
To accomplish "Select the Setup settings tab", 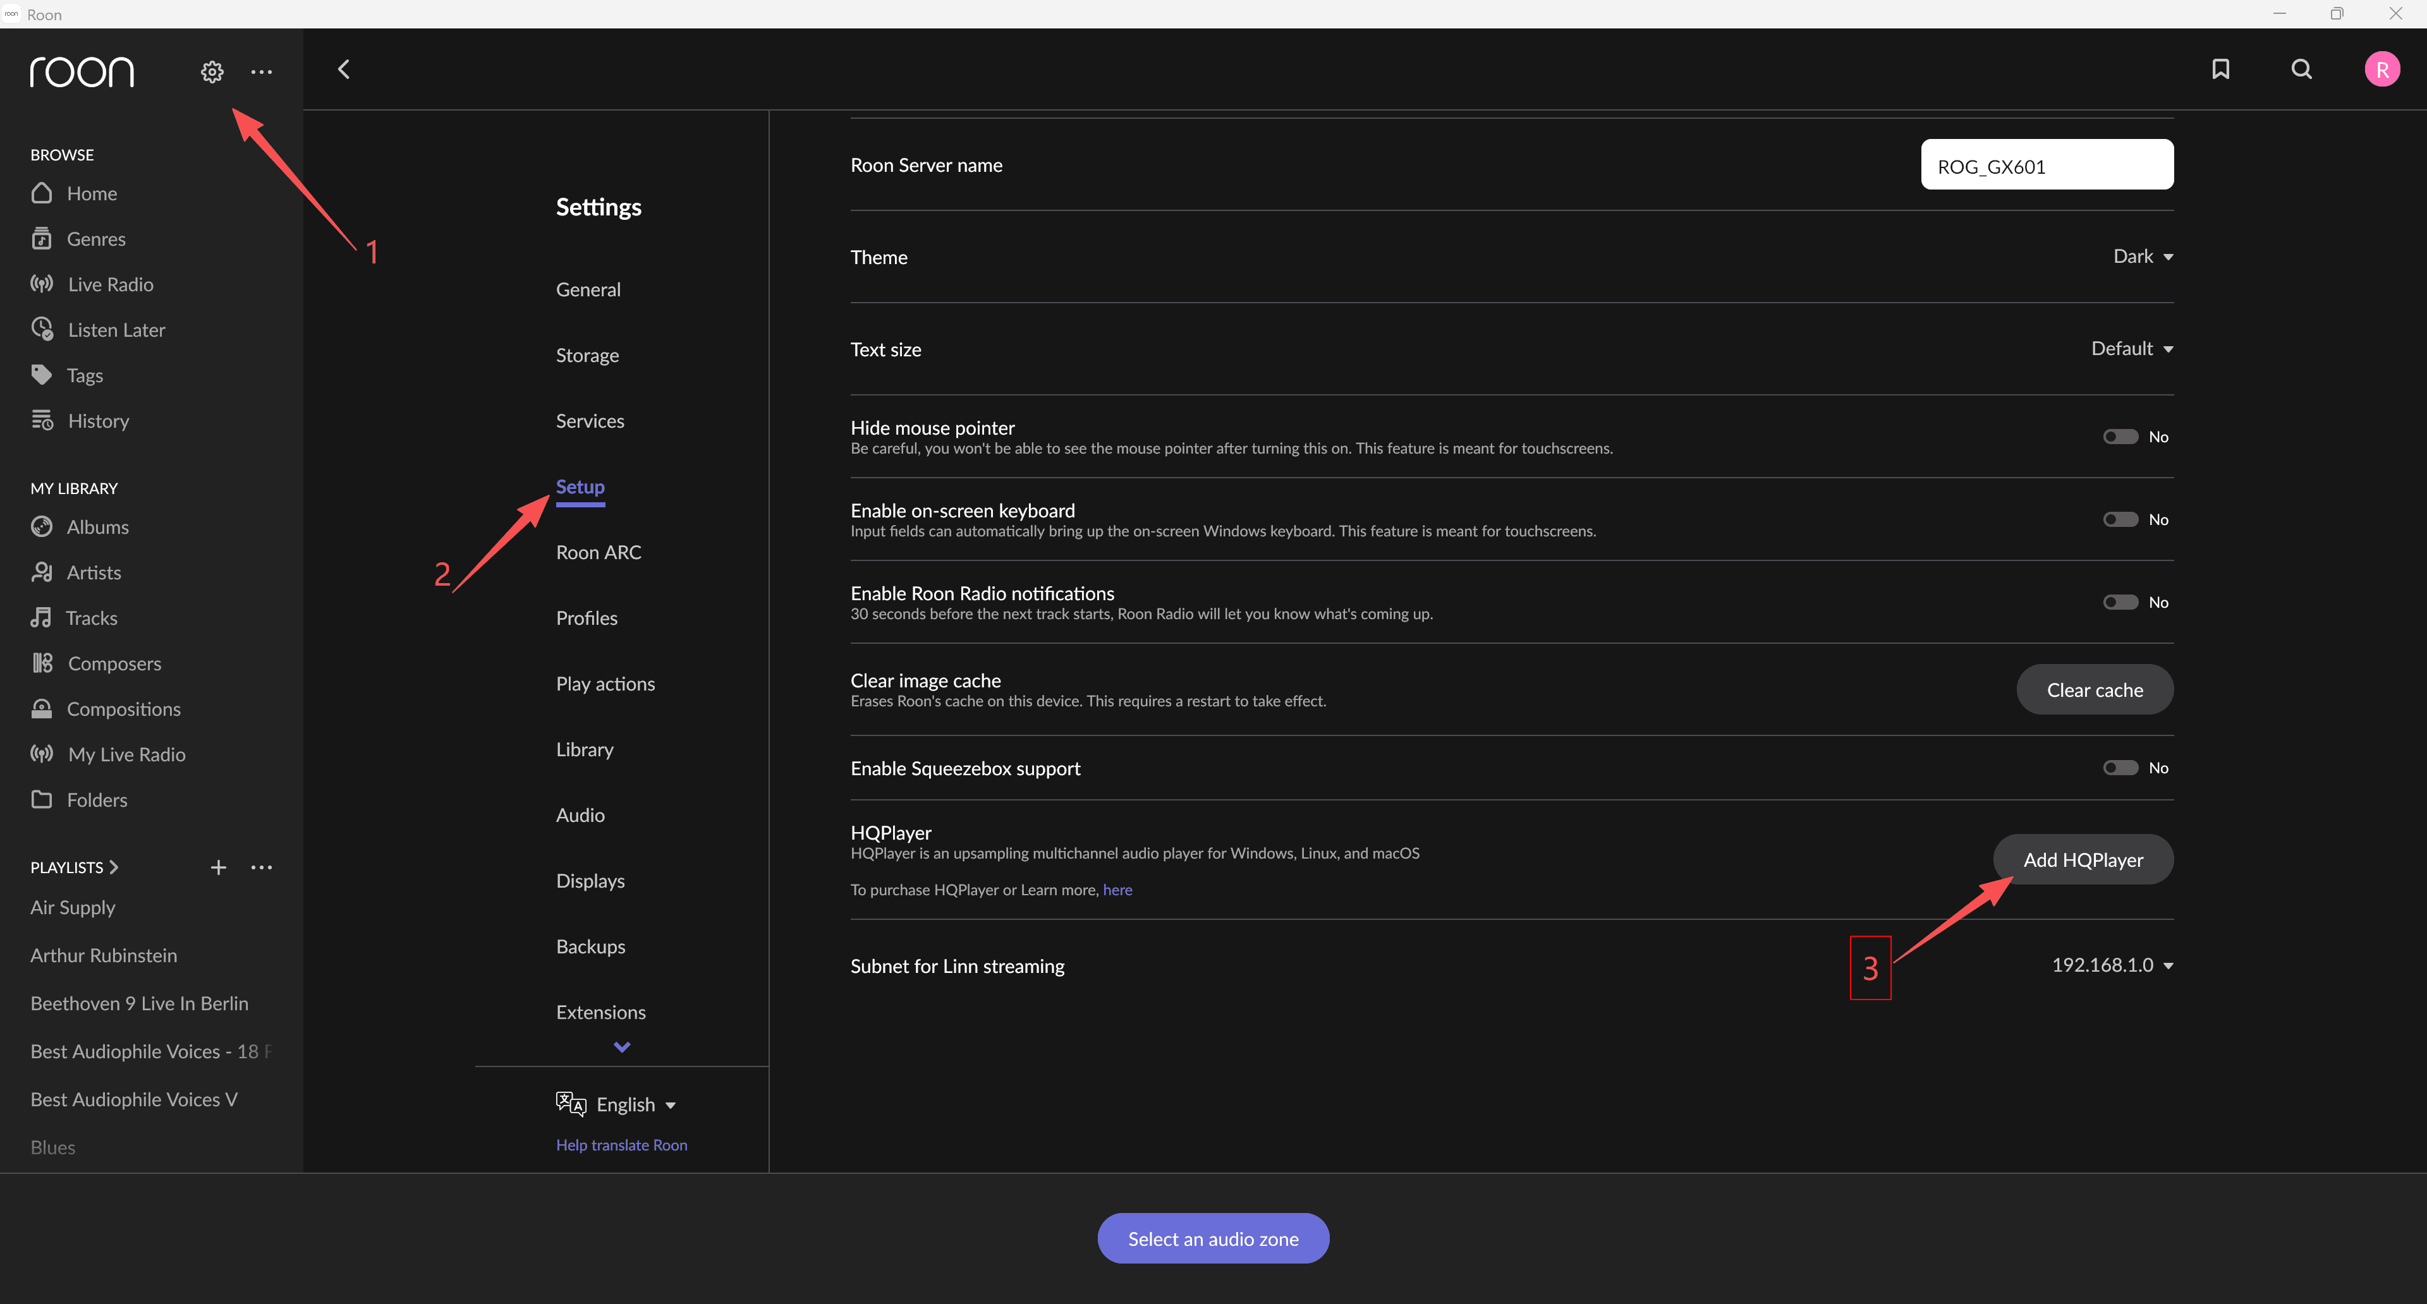I will pos(580,486).
